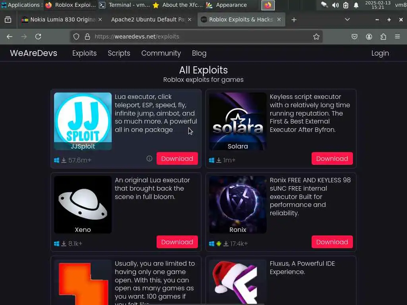Close the Roblox Exploits & Hacks tab
This screenshot has height=305, width=407.
pos(279,19)
